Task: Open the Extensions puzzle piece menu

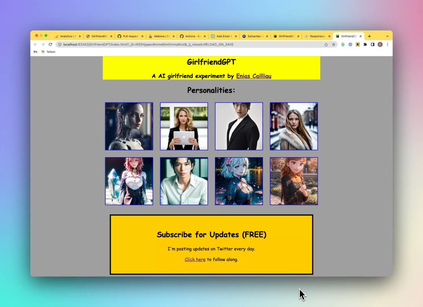Action: point(365,44)
